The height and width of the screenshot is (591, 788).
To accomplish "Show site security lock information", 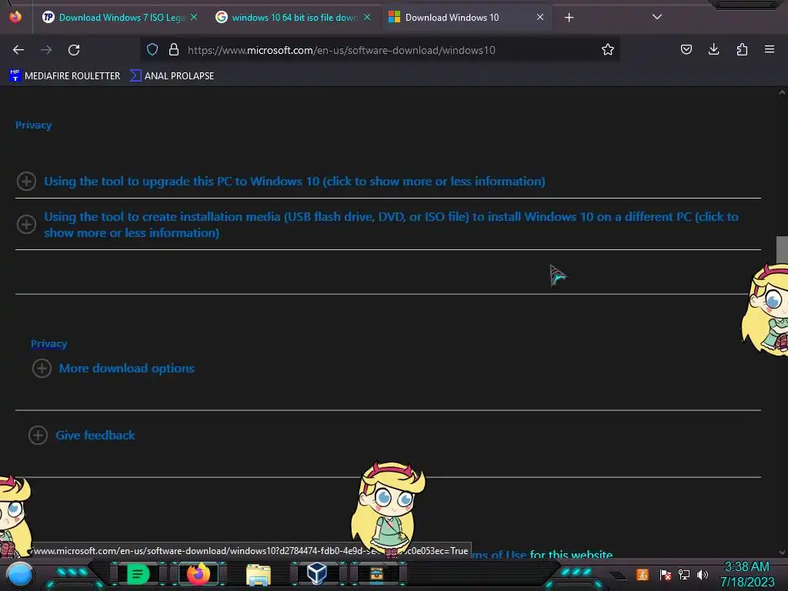I will 174,49.
